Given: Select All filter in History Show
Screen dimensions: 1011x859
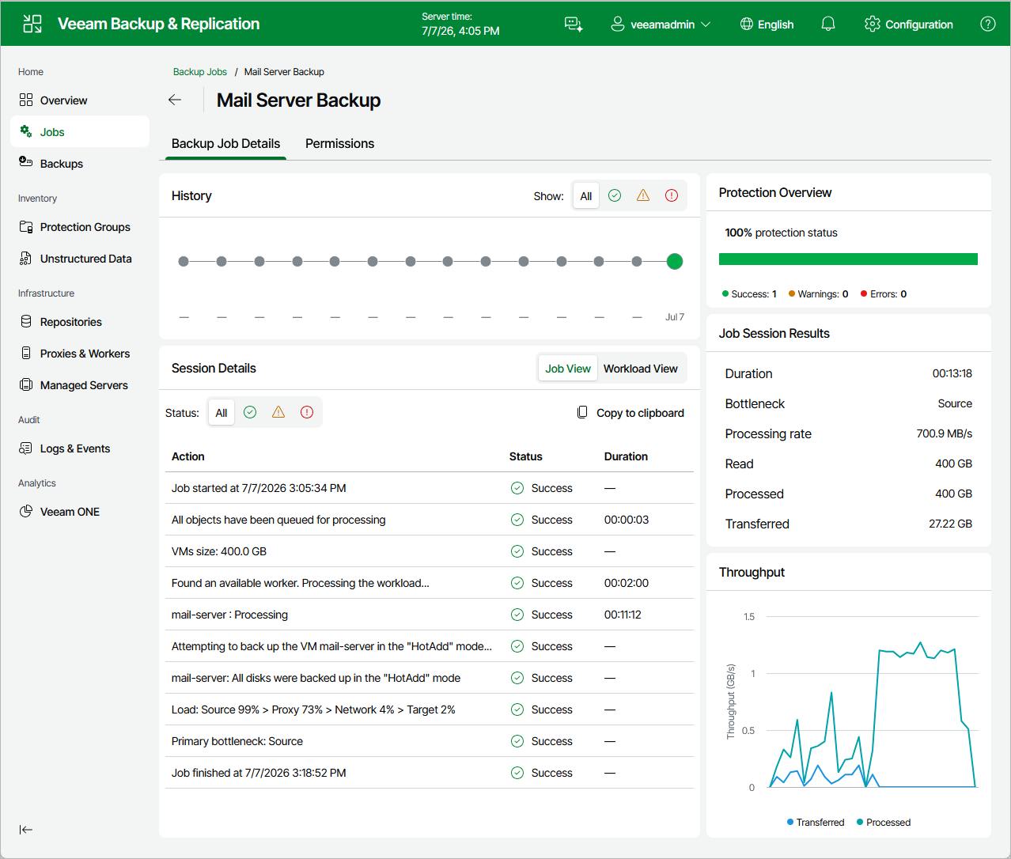Looking at the screenshot, I should pos(586,196).
